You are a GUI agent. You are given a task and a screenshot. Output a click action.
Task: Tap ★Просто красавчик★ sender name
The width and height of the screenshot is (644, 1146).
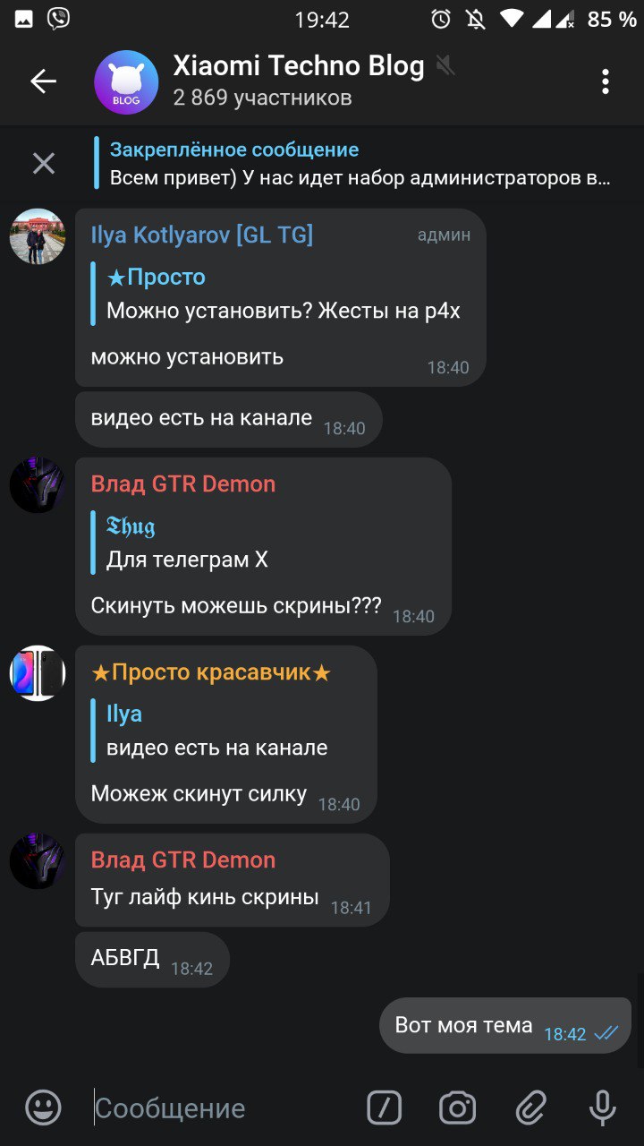pos(211,672)
